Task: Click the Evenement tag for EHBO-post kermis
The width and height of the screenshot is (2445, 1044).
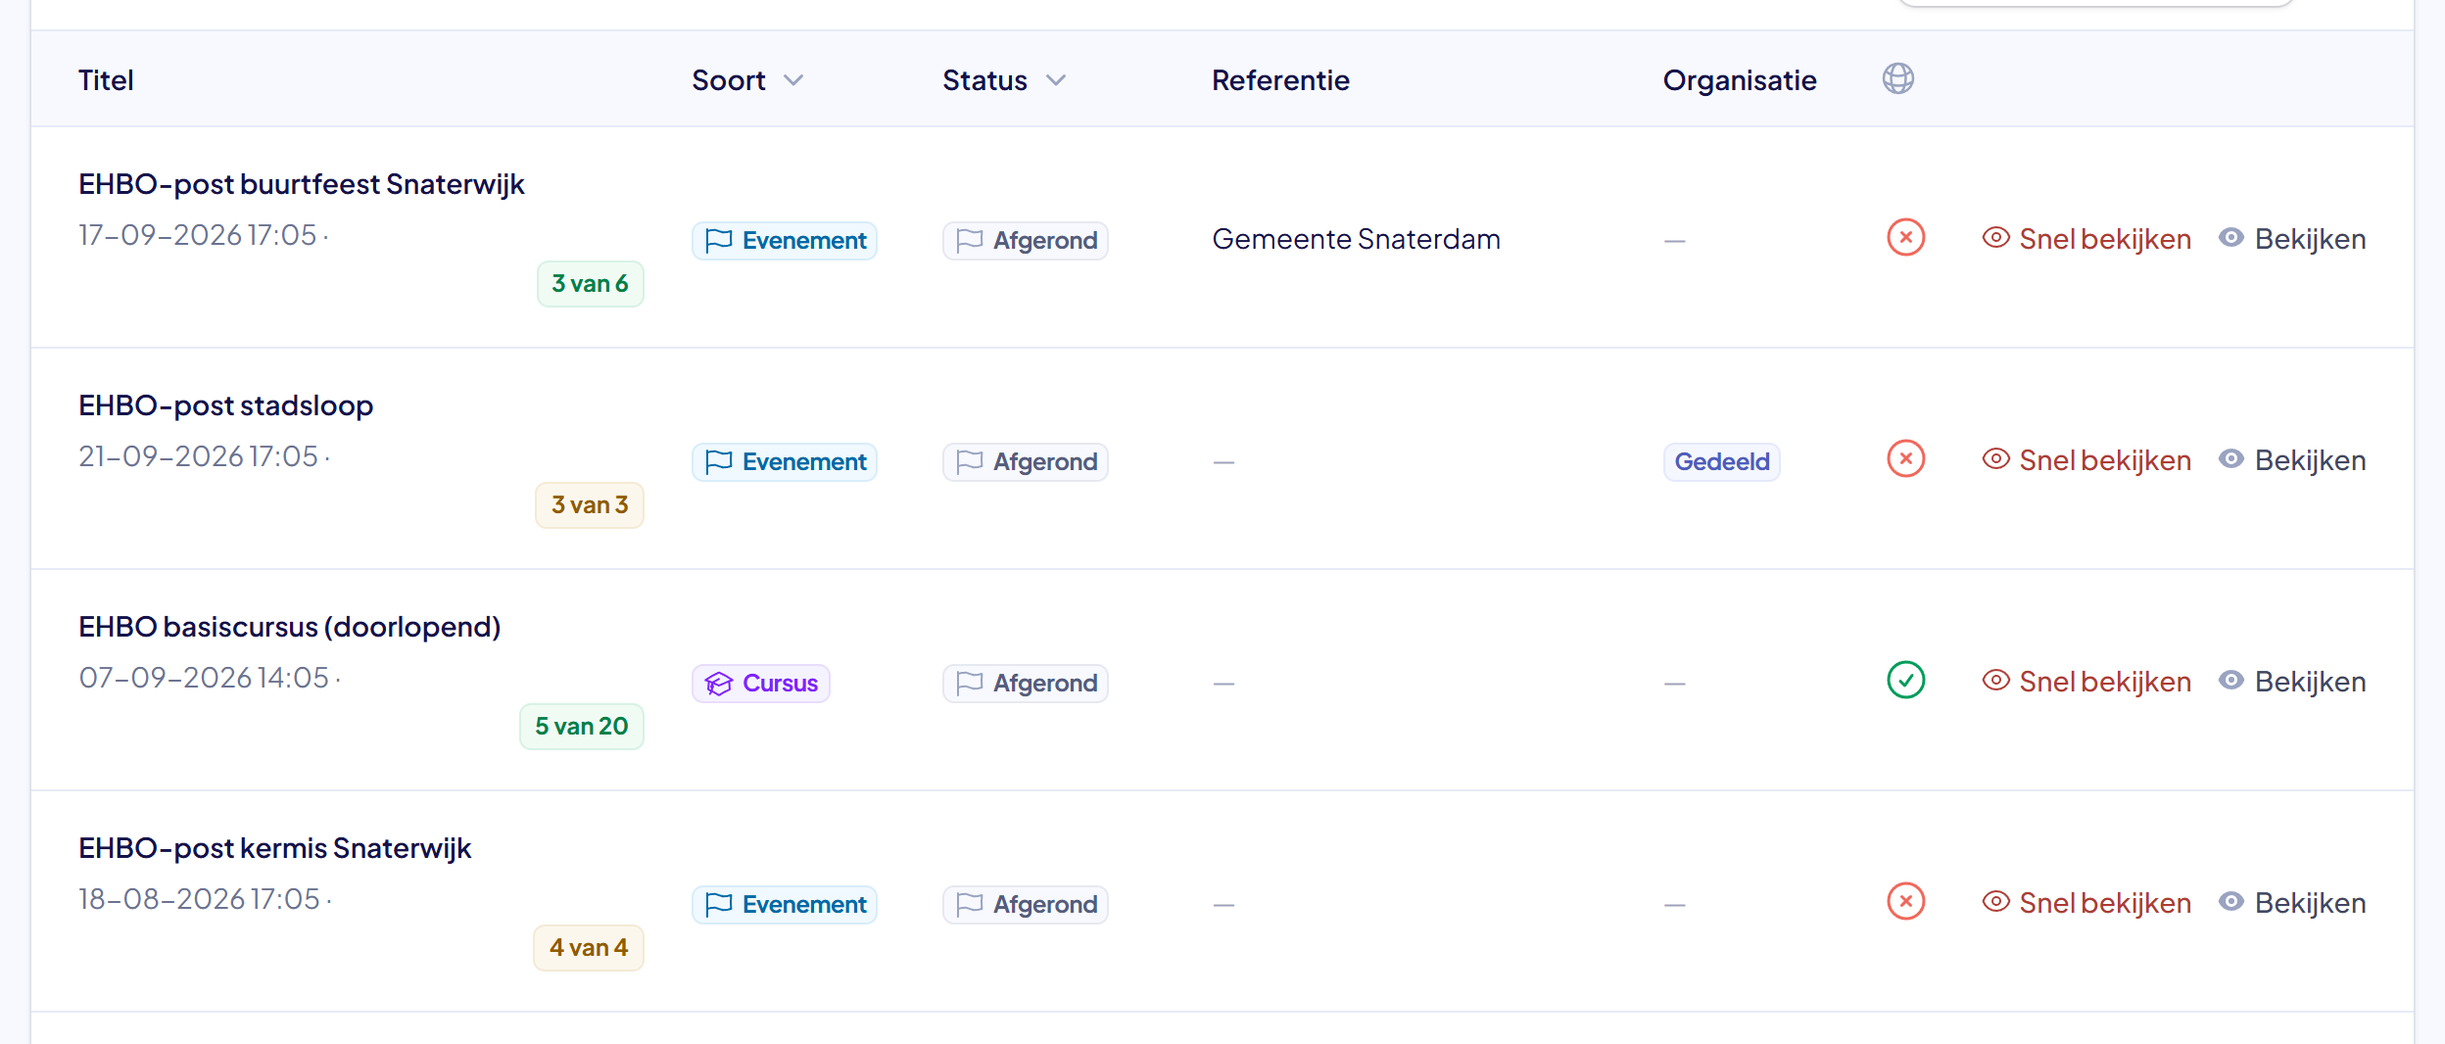Action: [x=785, y=905]
